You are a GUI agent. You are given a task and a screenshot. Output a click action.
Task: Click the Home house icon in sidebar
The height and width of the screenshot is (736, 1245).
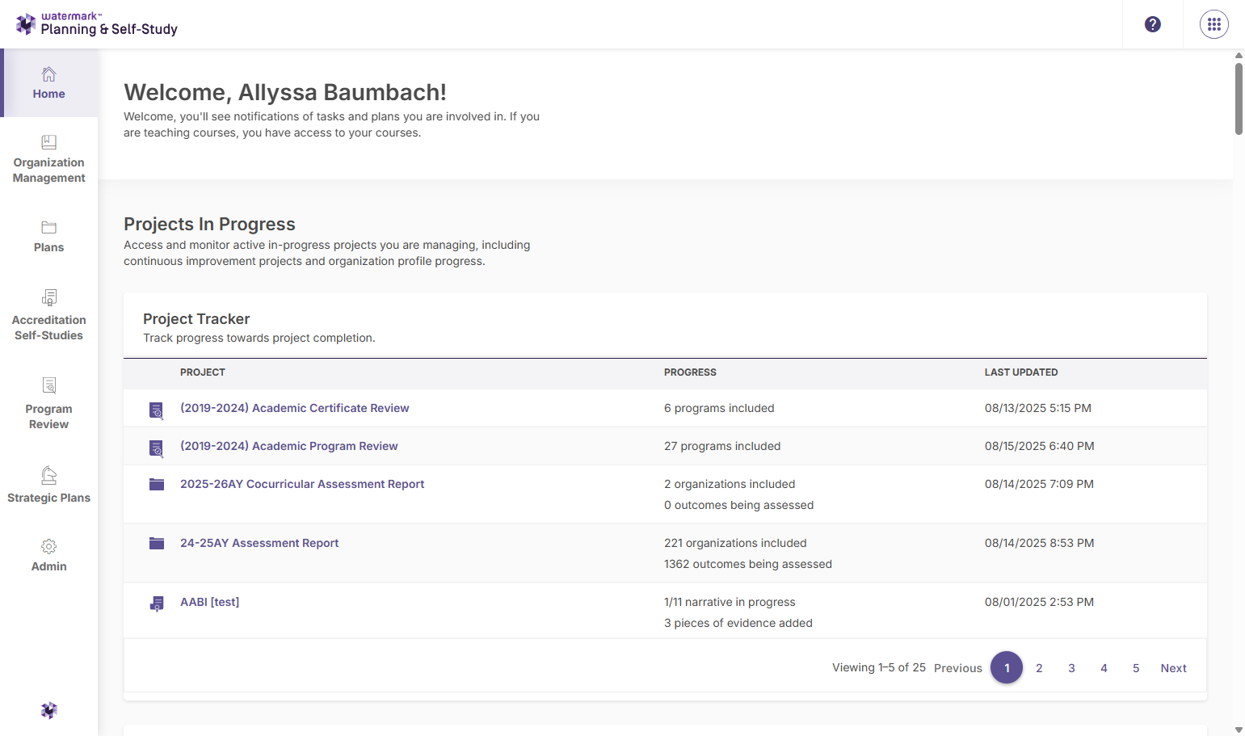coord(49,74)
